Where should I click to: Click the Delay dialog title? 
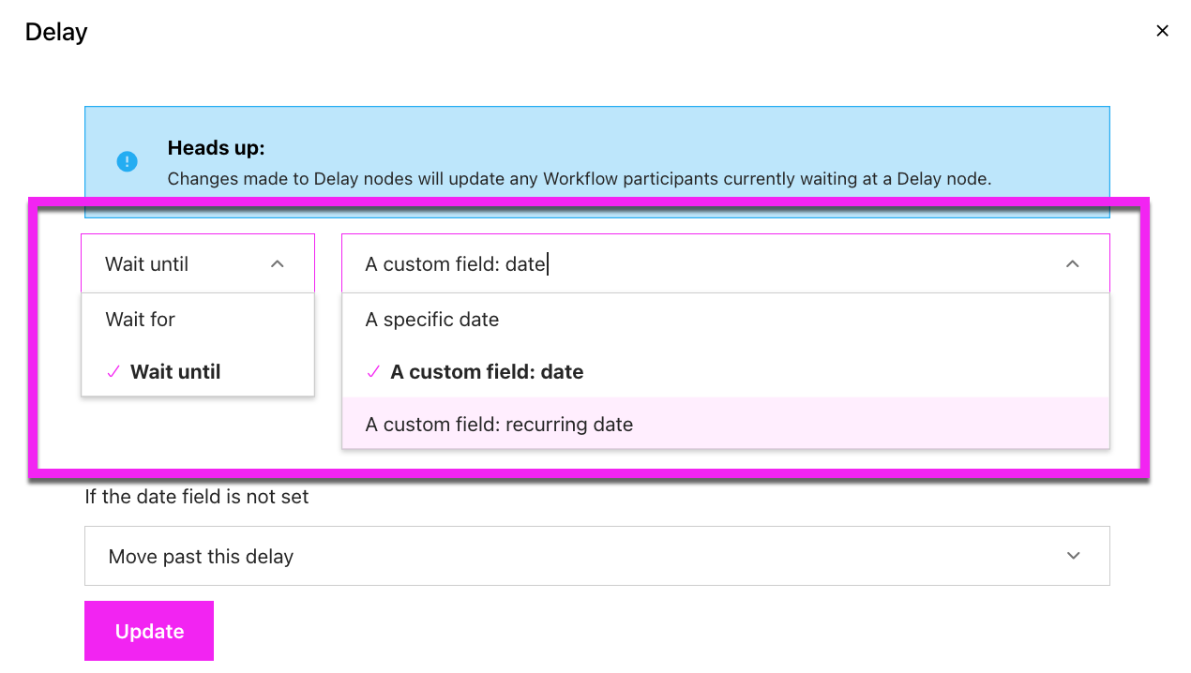click(55, 31)
